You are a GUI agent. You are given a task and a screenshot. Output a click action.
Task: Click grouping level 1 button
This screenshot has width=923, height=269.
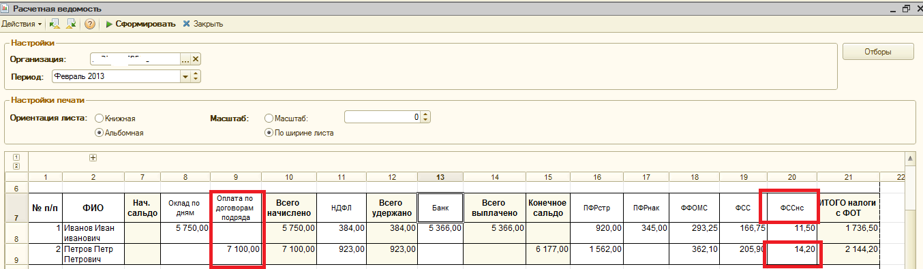click(x=16, y=158)
